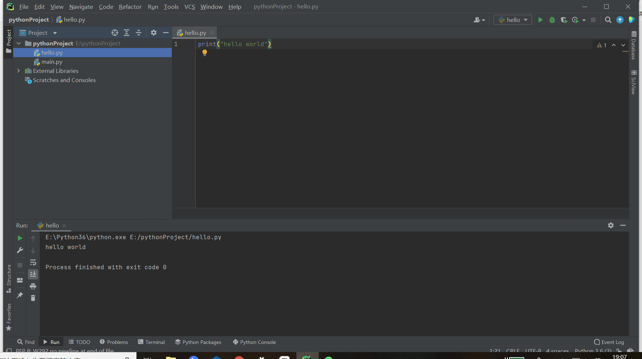
Task: Open the Tools menu
Action: click(171, 7)
